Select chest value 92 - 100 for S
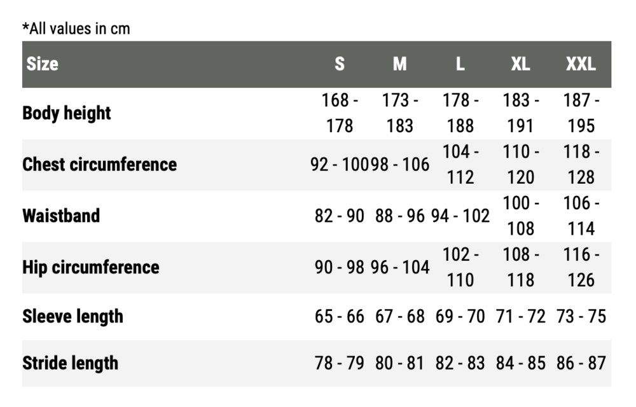The height and width of the screenshot is (407, 636). [x=340, y=165]
